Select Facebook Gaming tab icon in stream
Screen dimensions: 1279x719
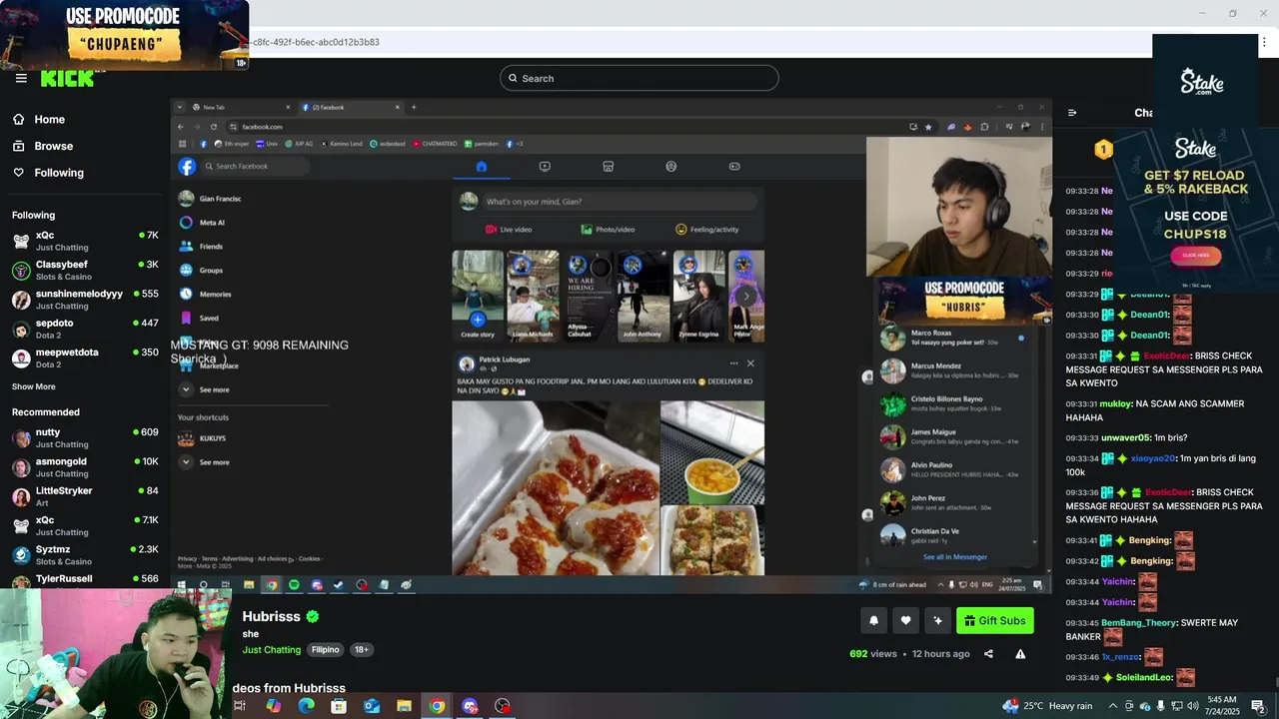tap(734, 167)
